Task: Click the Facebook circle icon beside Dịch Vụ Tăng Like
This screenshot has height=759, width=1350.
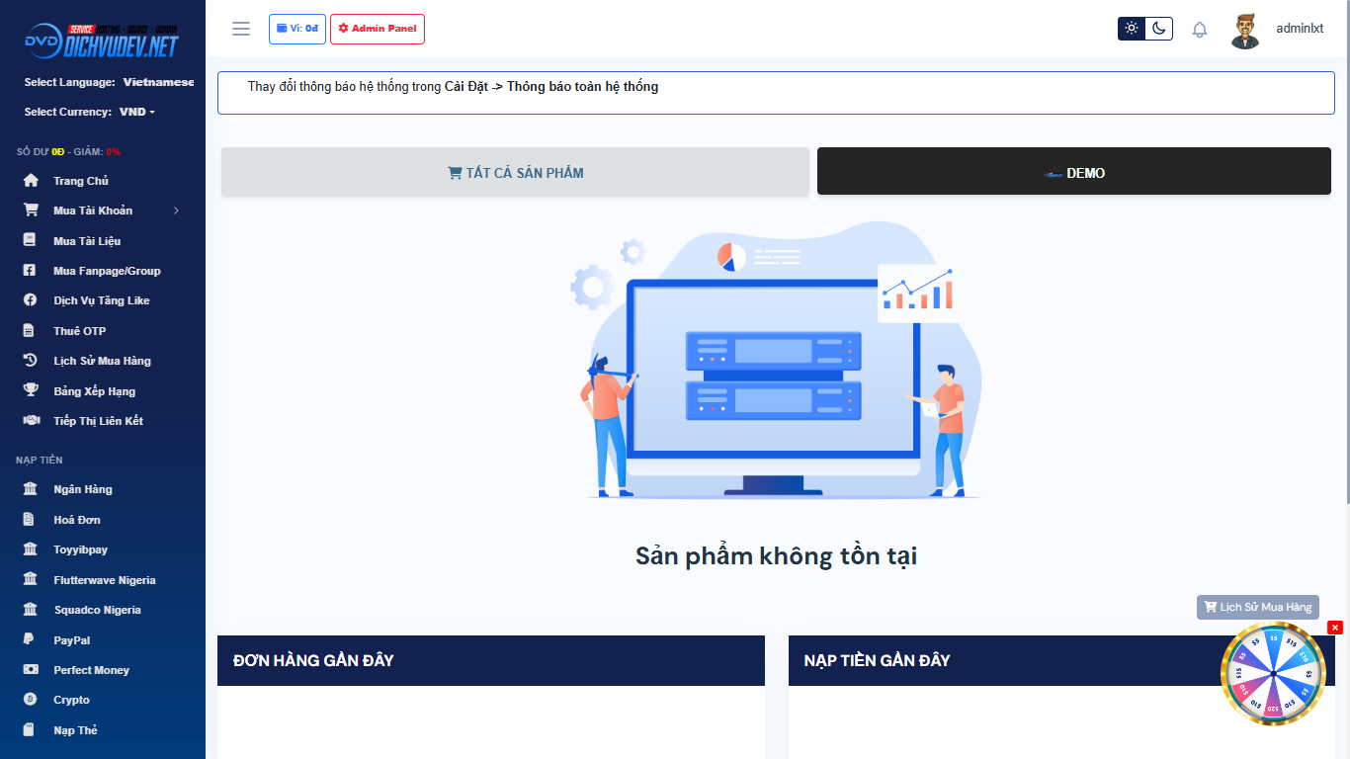Action: click(31, 300)
